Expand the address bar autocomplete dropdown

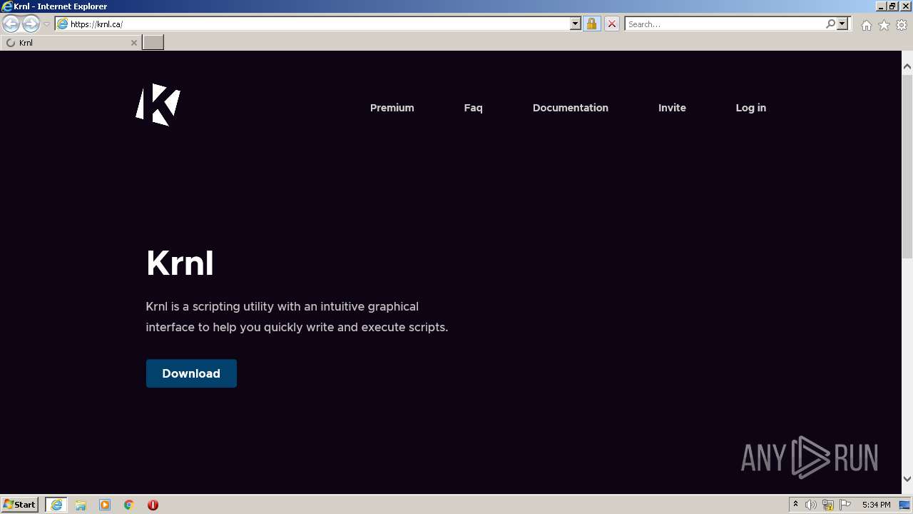[x=576, y=24]
